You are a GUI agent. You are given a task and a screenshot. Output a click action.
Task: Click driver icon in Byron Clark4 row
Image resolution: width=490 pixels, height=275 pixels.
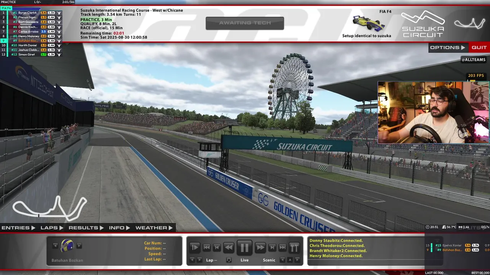(x=59, y=13)
